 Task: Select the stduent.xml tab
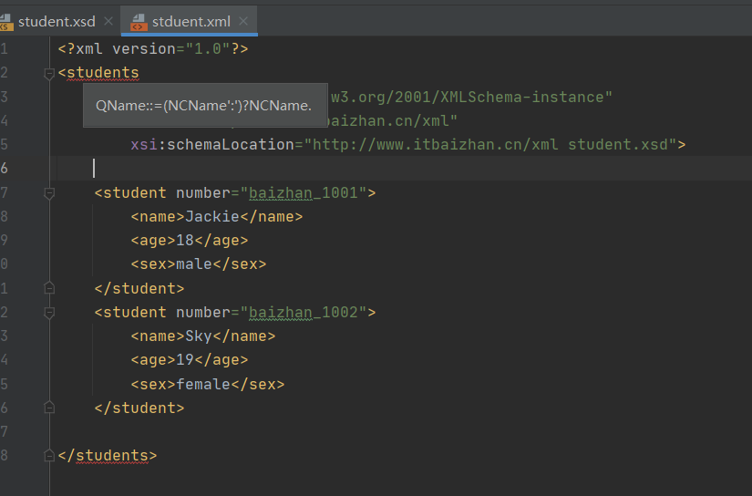pos(191,22)
